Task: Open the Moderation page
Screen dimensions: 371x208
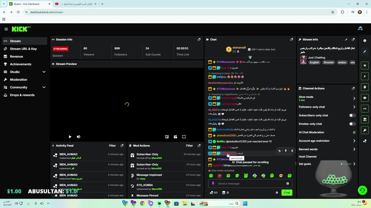Action: (24, 80)
